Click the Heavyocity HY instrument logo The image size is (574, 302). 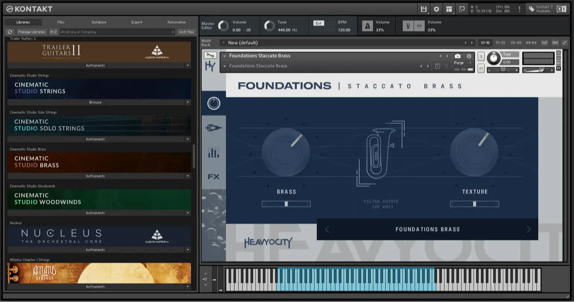pyautogui.click(x=210, y=67)
